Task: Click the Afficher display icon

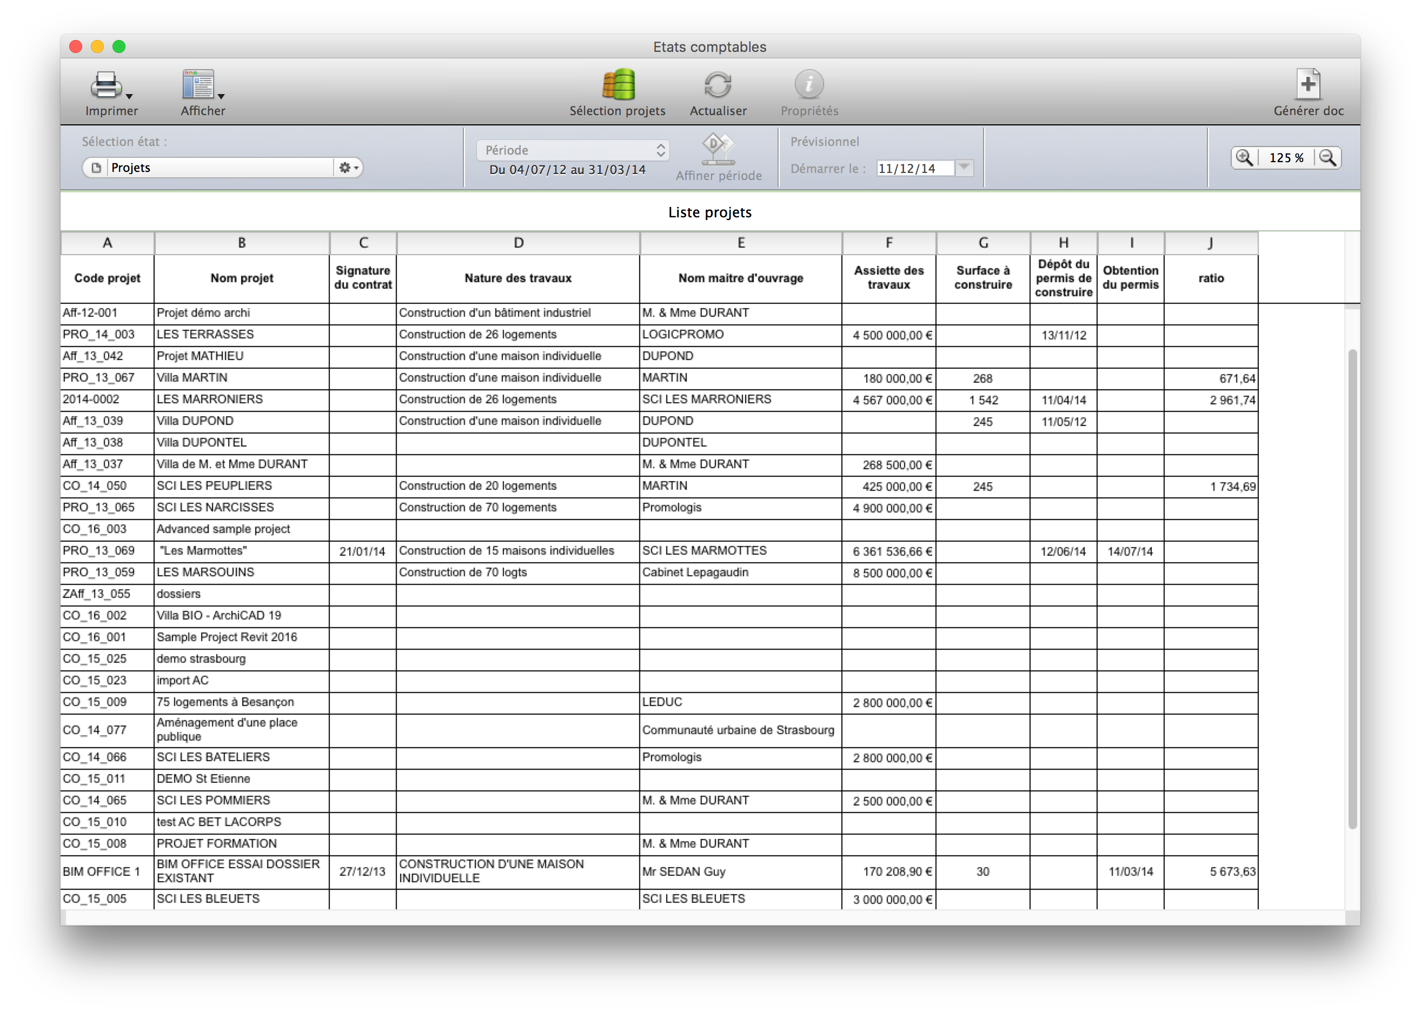Action: click(198, 85)
